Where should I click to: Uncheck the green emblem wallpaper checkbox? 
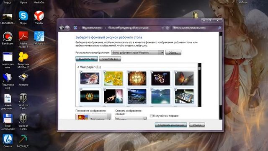click(81, 89)
